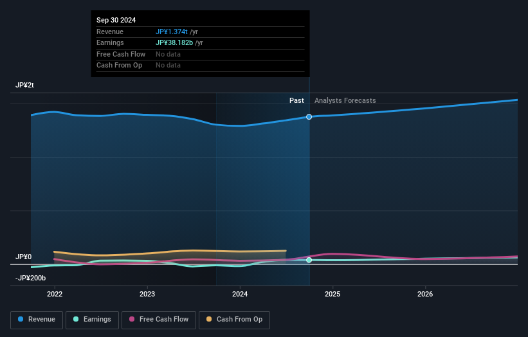Click the -JP¥200b y-axis label
528x337 pixels.
click(x=30, y=278)
